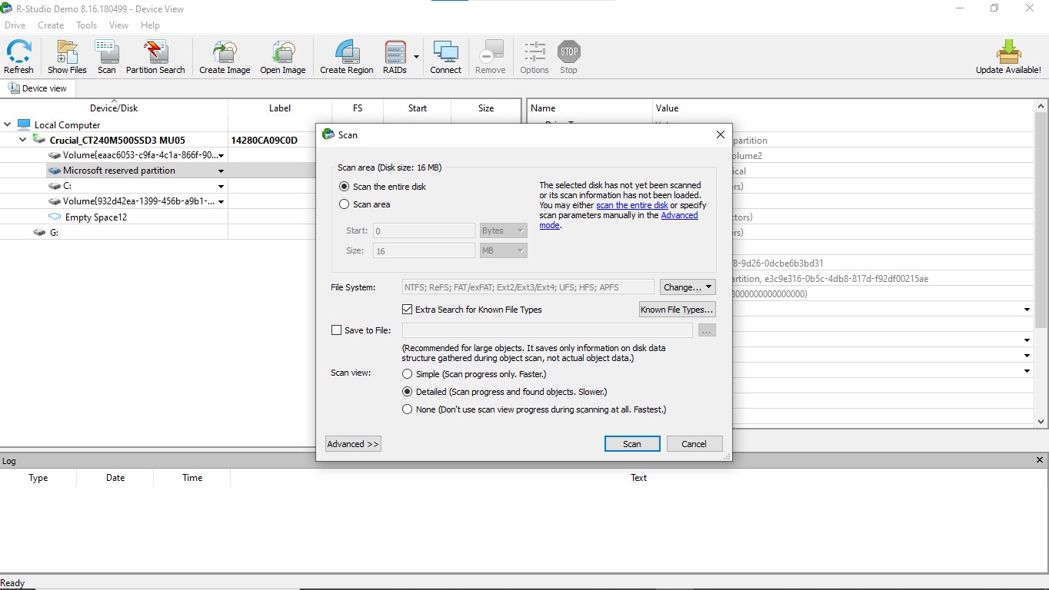Click the Label column header
Image resolution: width=1049 pixels, height=590 pixels.
click(280, 108)
